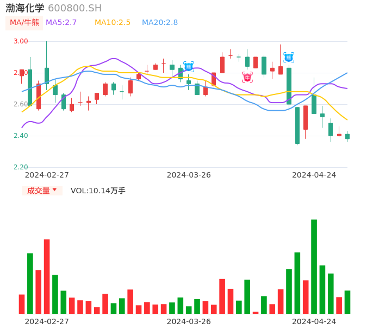373x329 pixels.
Task: Click the stock code 600800.SH
Action: [x=74, y=8]
